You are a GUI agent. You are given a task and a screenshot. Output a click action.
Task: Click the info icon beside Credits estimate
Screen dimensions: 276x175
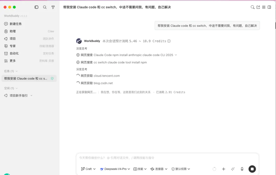tap(169, 41)
